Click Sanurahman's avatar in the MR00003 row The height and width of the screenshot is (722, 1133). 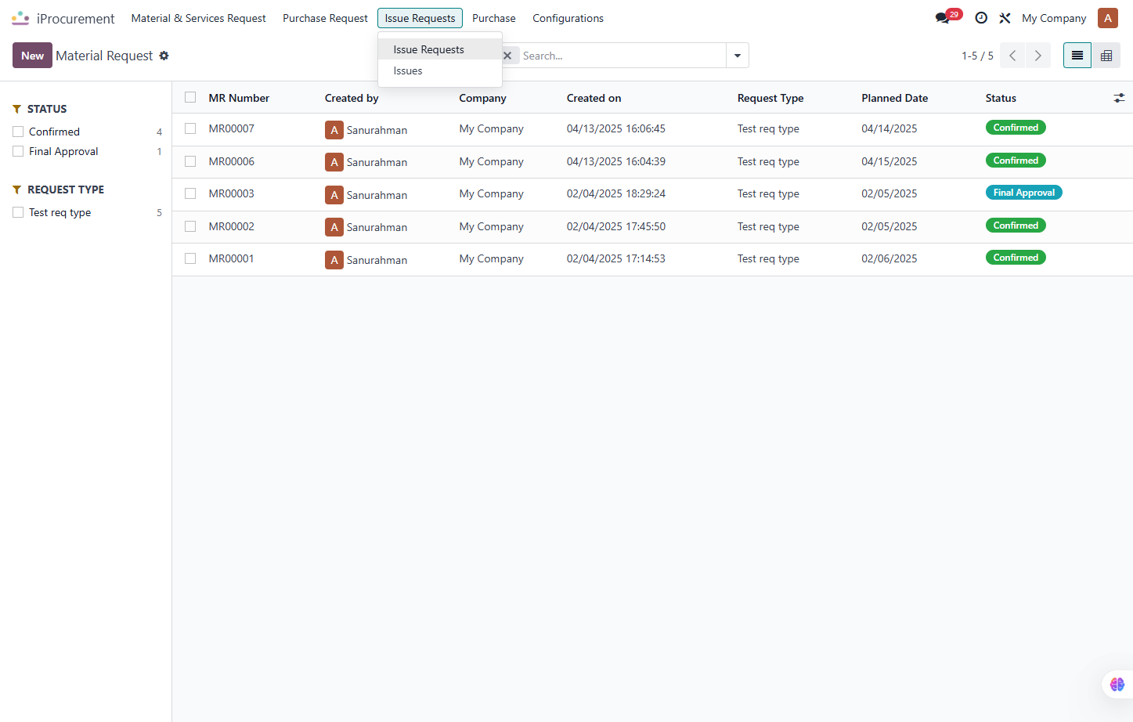(x=334, y=195)
